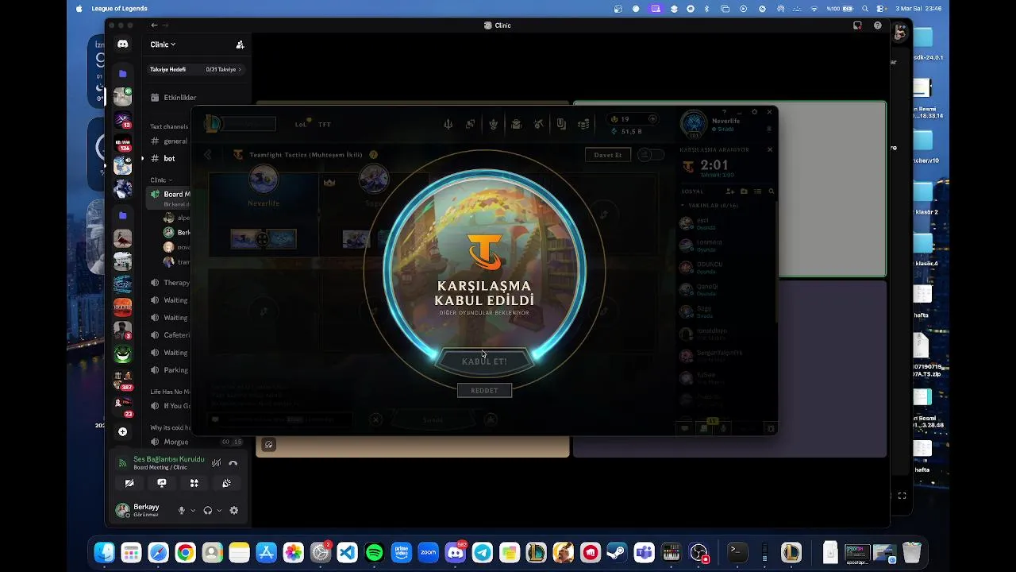Deafen with the headphones icon
The image size is (1016, 572).
207,511
